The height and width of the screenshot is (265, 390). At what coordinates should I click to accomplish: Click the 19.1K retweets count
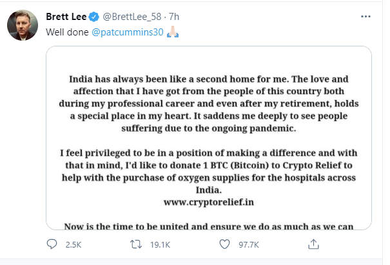[x=162, y=244]
